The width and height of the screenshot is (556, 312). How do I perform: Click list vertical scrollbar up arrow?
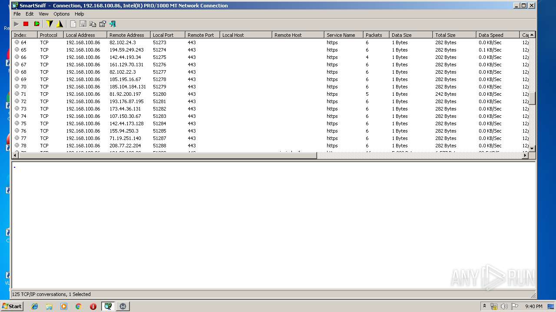(532, 35)
